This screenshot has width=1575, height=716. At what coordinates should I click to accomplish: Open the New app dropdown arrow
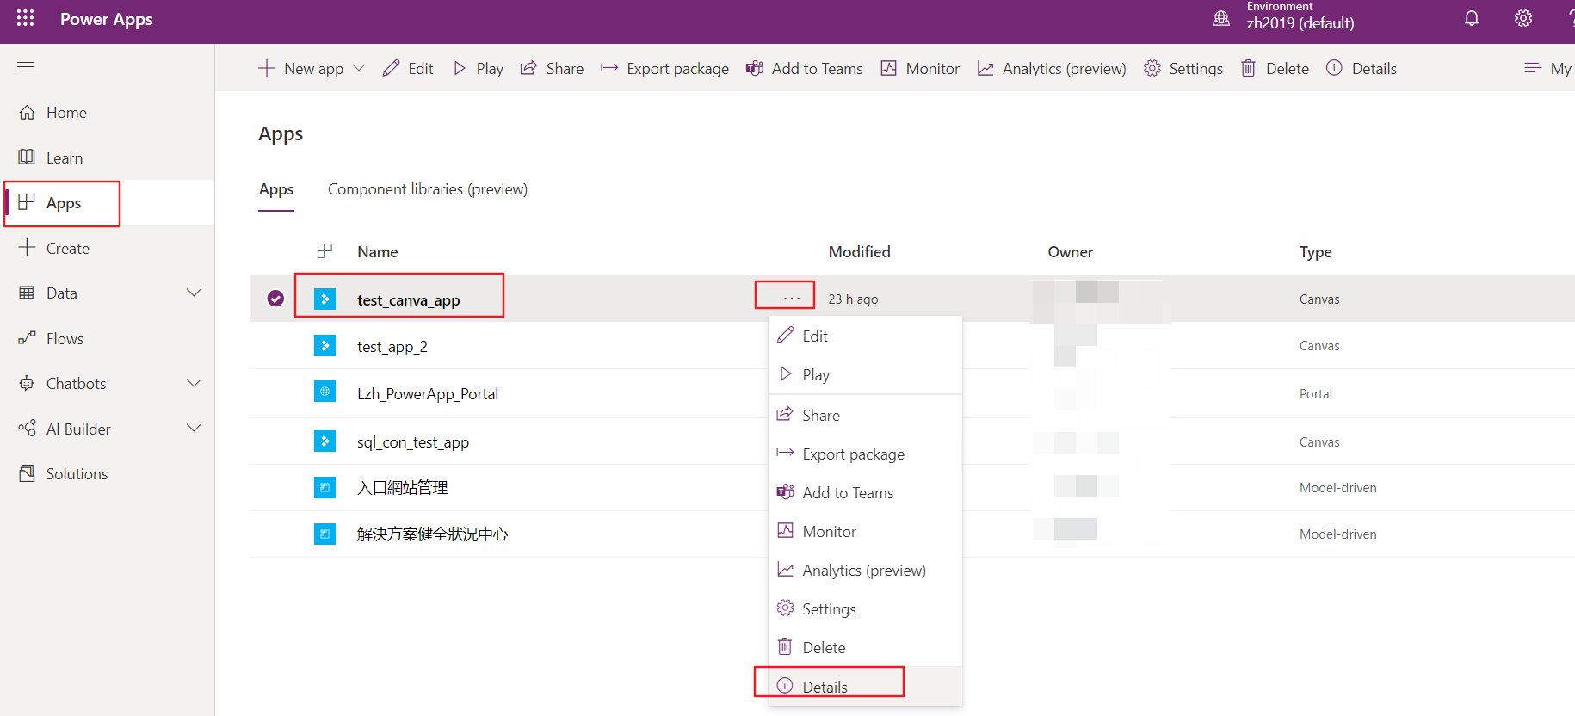point(359,68)
